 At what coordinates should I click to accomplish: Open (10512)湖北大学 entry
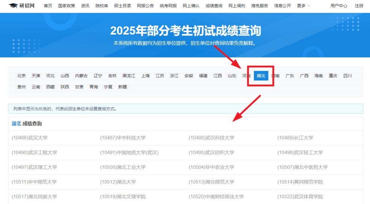118,182
